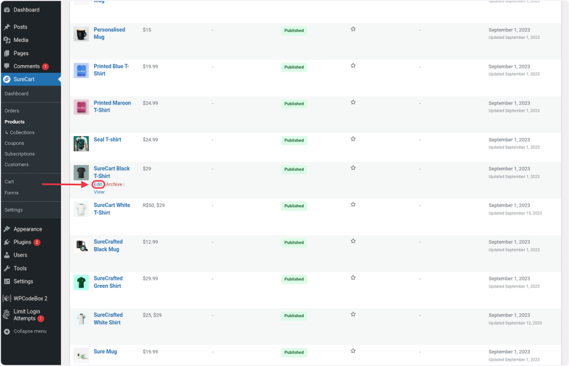Toggle featured star for Personalised Mug
Viewport: 569px width, 366px height.
353,29
